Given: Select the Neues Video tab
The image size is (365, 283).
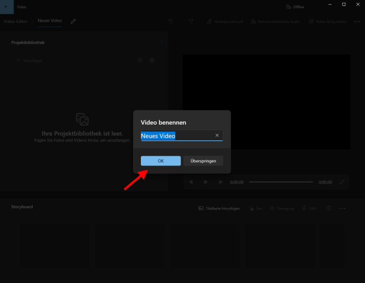Looking at the screenshot, I should pyautogui.click(x=50, y=21).
